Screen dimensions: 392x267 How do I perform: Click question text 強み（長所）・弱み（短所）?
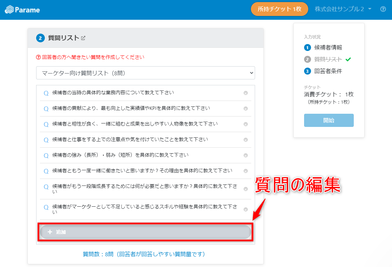point(120,155)
